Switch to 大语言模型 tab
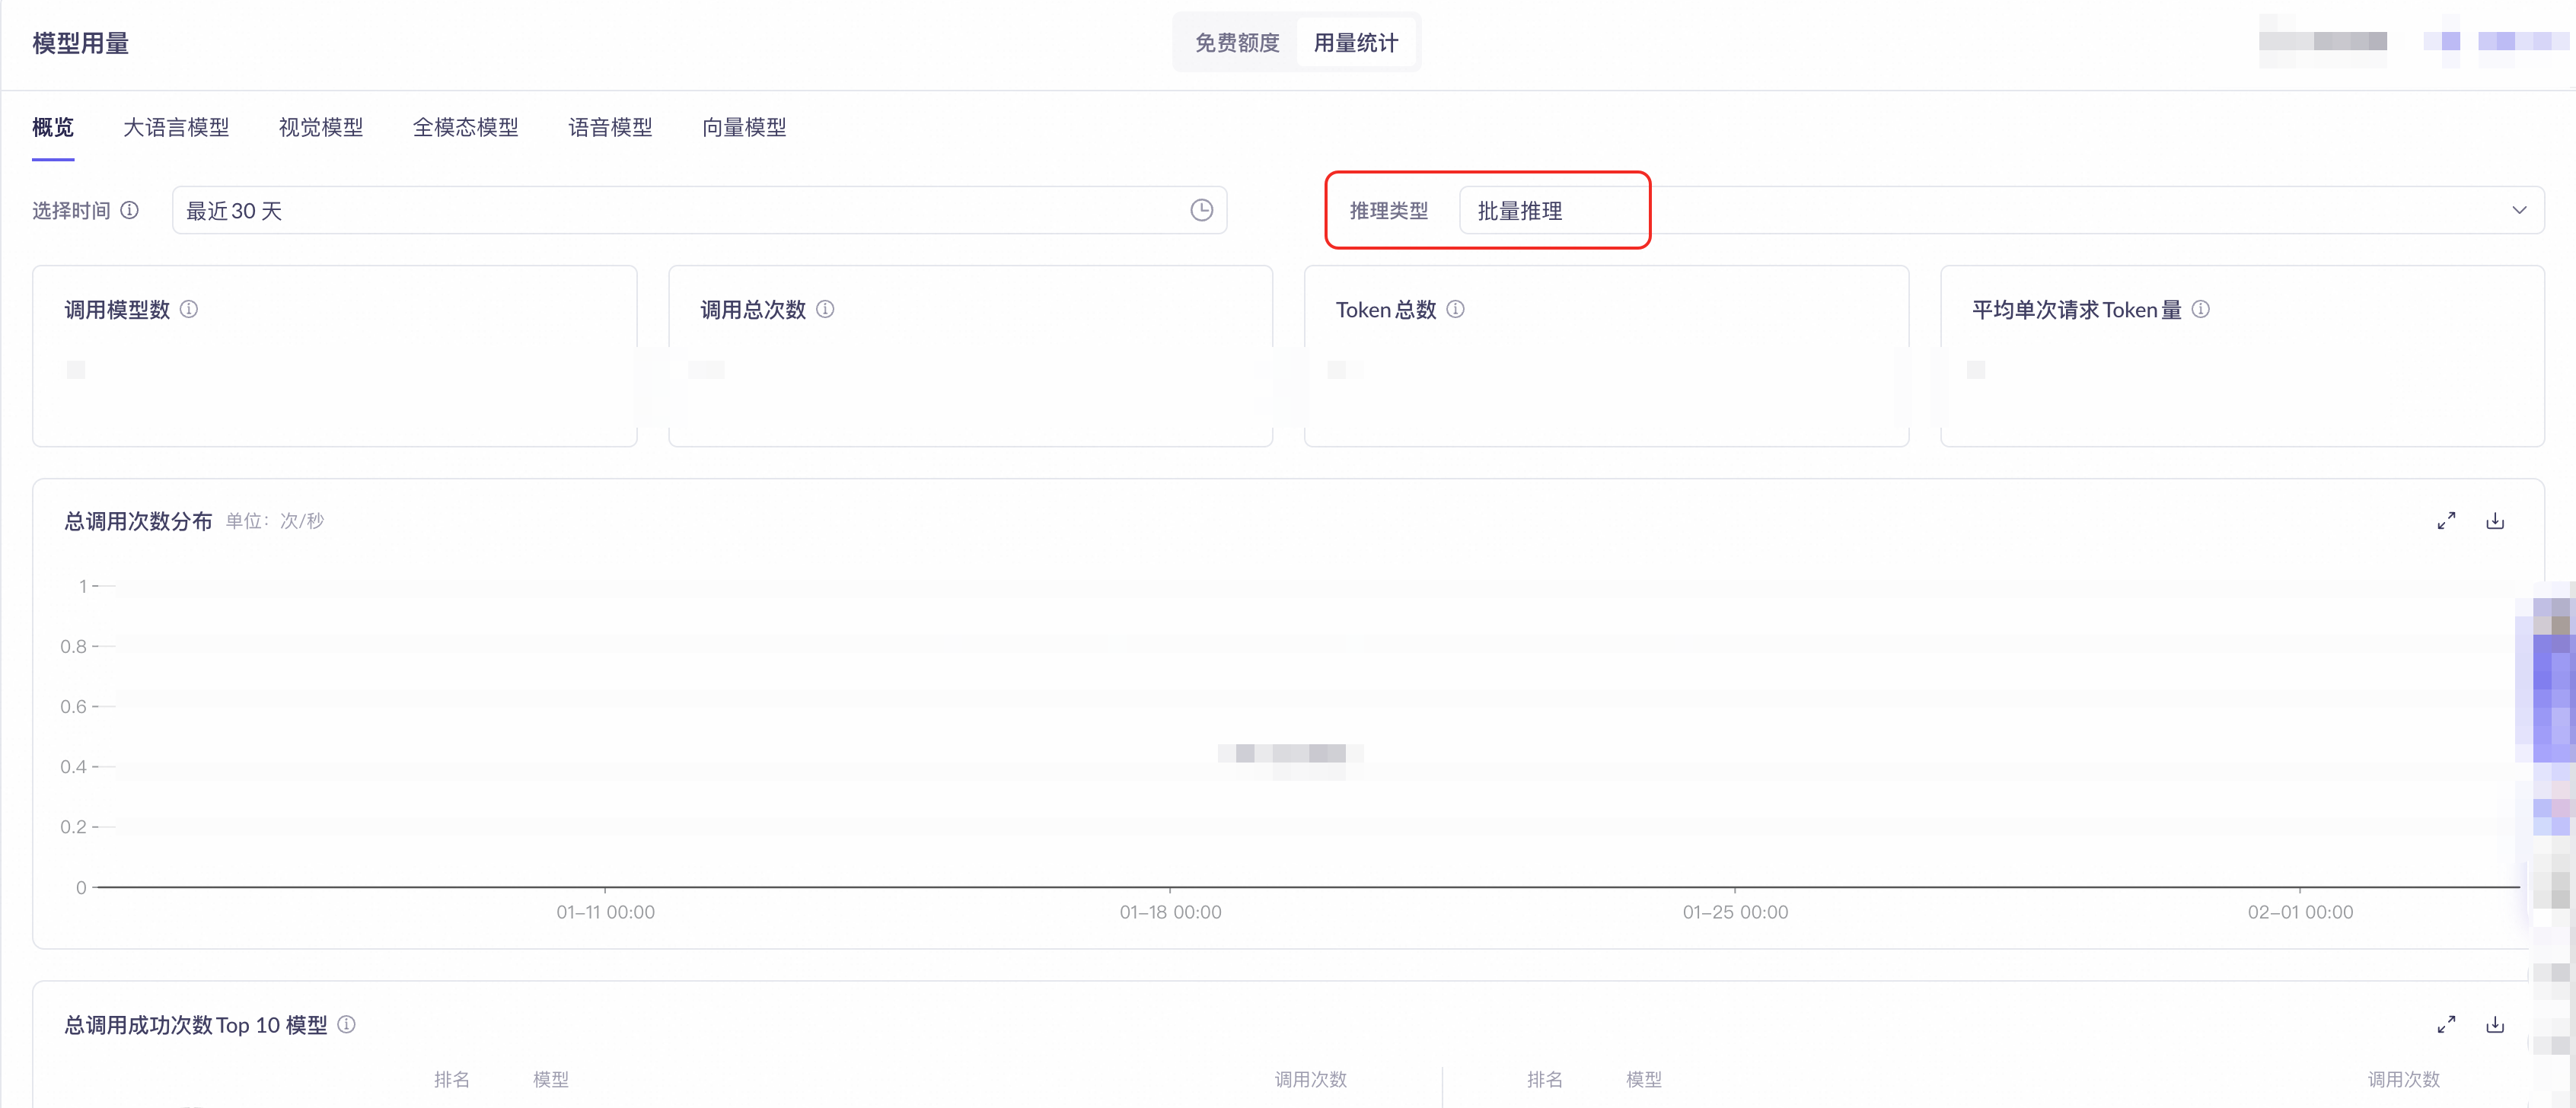2576x1108 pixels. (x=176, y=127)
